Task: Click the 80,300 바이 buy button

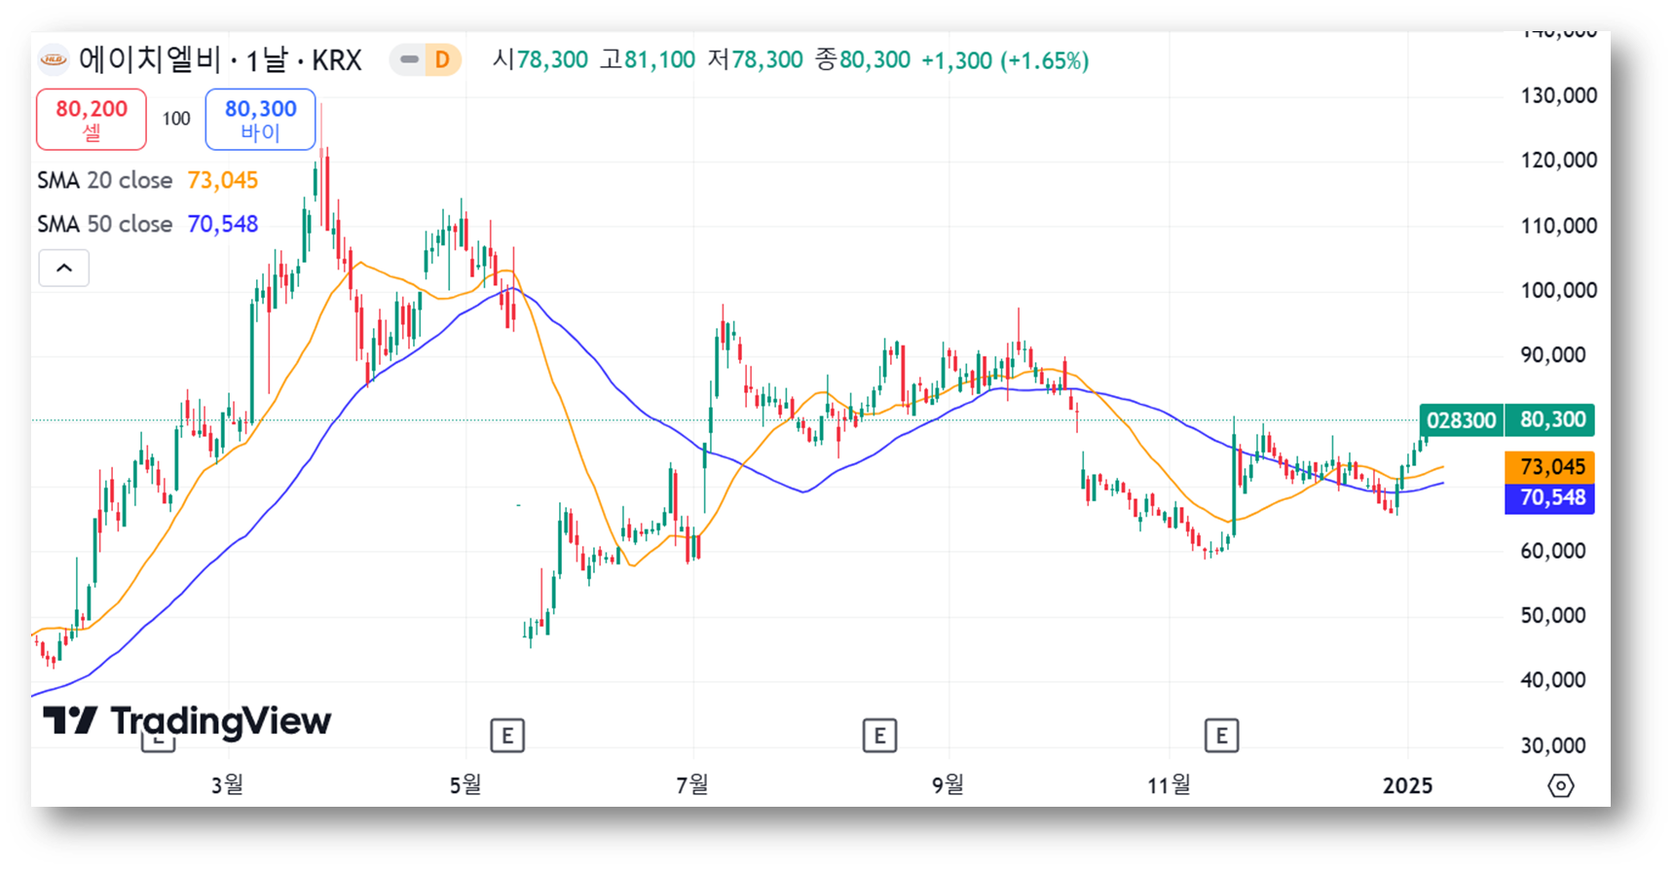Action: click(260, 120)
